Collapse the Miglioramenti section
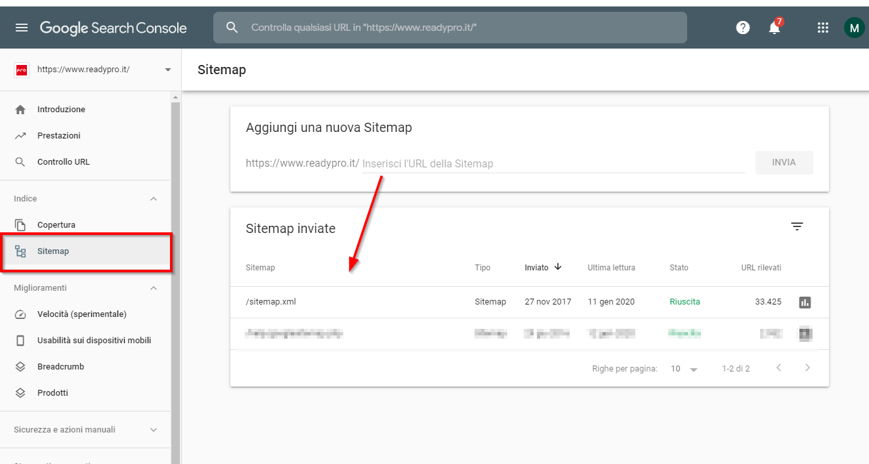869x464 pixels. tap(154, 288)
